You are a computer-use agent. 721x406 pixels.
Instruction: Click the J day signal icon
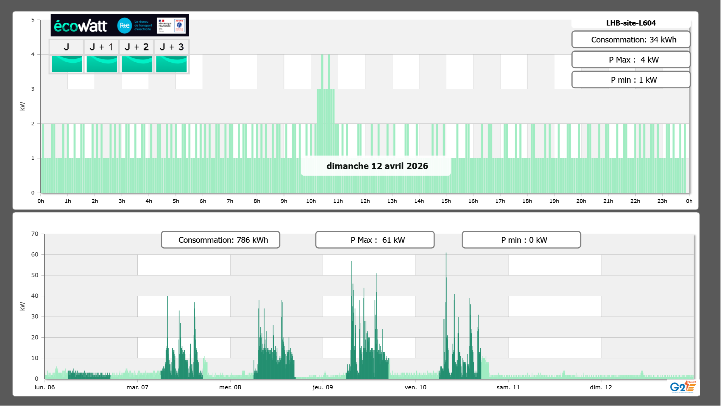coord(67,64)
